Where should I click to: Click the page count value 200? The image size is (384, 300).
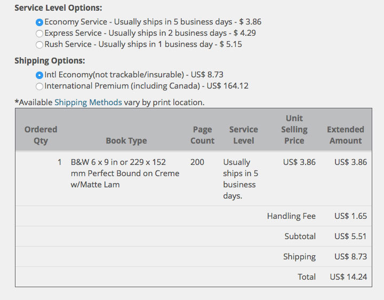click(197, 162)
